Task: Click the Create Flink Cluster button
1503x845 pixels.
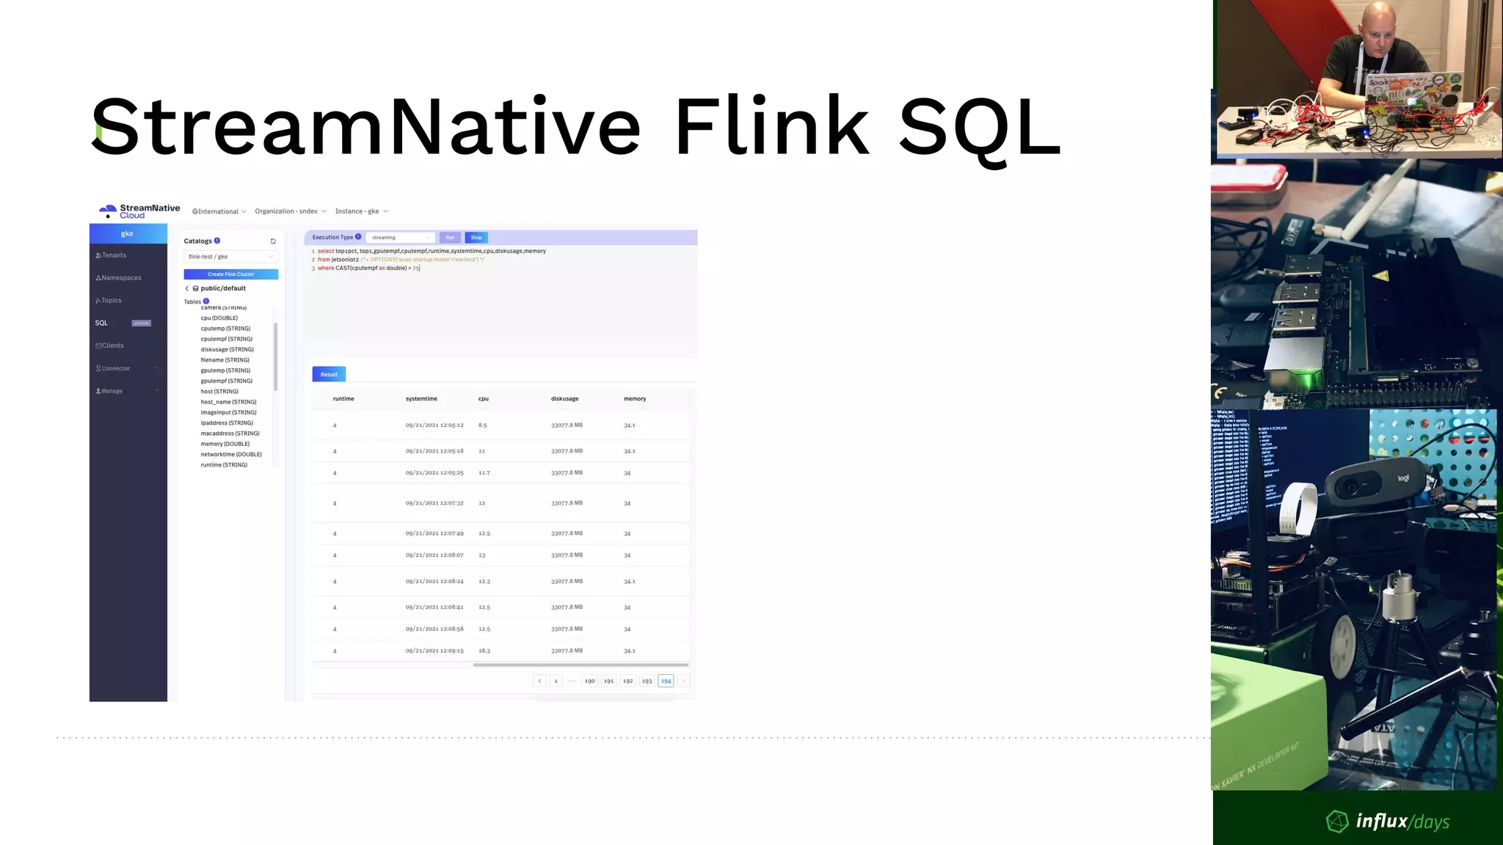Action: pos(230,274)
